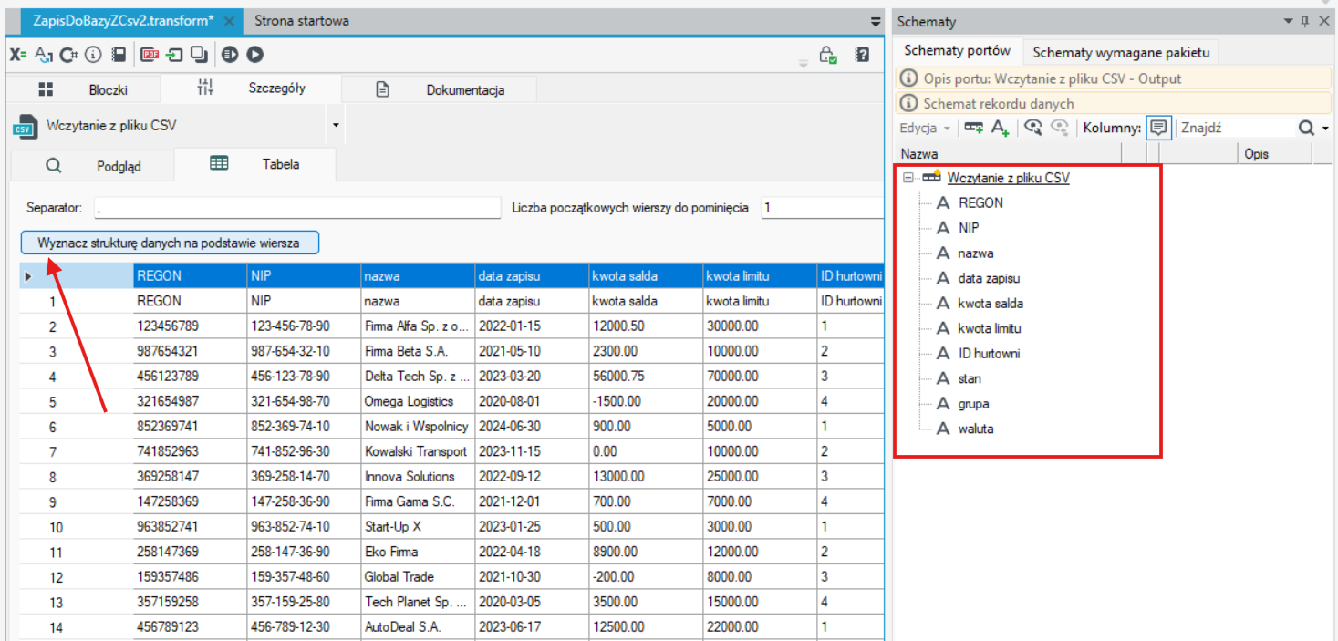This screenshot has width=1338, height=641.
Task: Click the eye with magnifier icon
Action: [1033, 128]
